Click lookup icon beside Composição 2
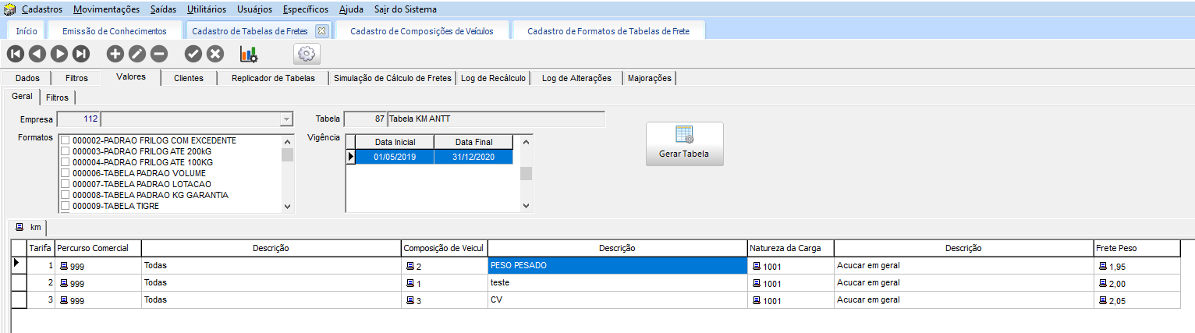The image size is (1195, 333). [x=410, y=266]
